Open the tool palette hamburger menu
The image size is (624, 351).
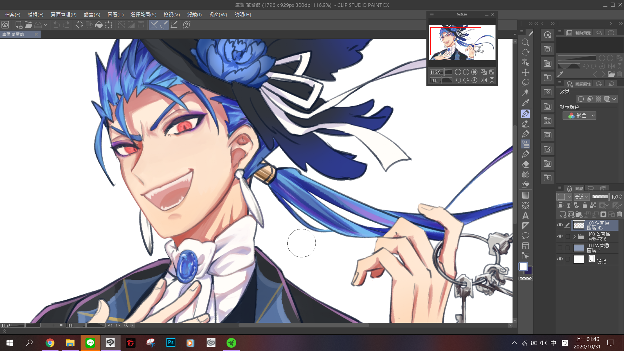(522, 32)
